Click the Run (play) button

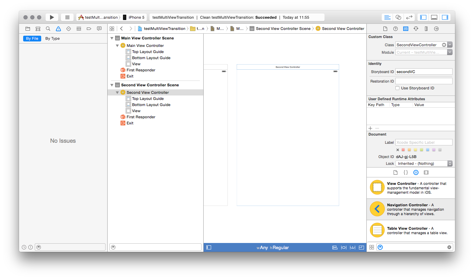click(x=52, y=17)
